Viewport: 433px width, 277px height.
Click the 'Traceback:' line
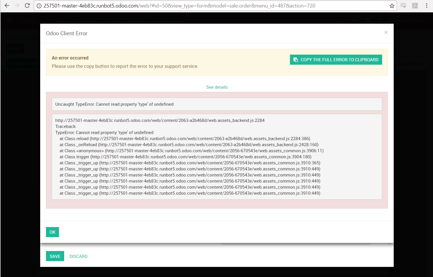[x=66, y=127]
